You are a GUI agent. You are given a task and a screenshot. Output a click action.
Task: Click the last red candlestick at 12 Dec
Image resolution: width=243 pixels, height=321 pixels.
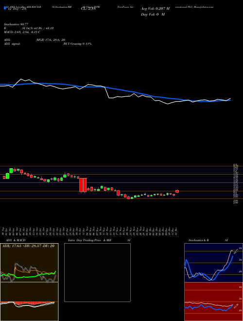pos(177,191)
